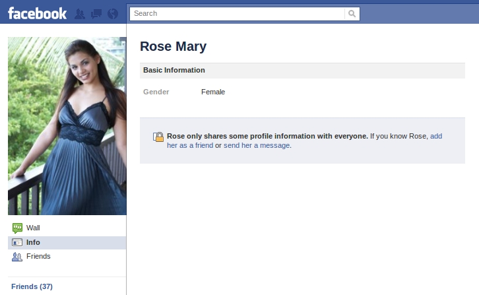Open the friend requests icon
Screen dimensions: 479x295
coord(80,14)
